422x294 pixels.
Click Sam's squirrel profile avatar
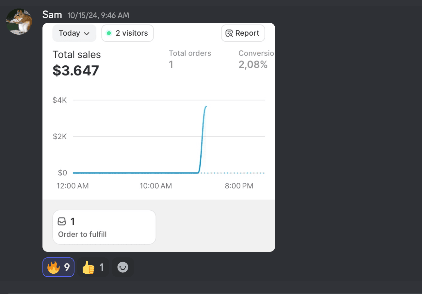coord(19,22)
